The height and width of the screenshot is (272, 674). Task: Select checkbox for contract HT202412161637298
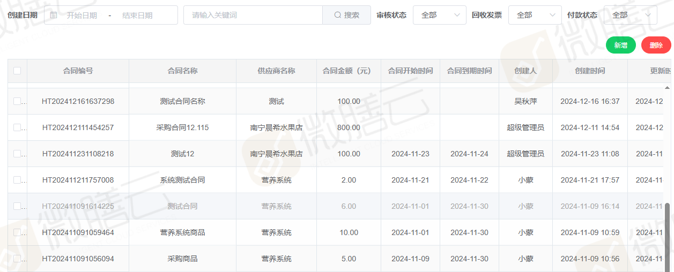tap(17, 101)
